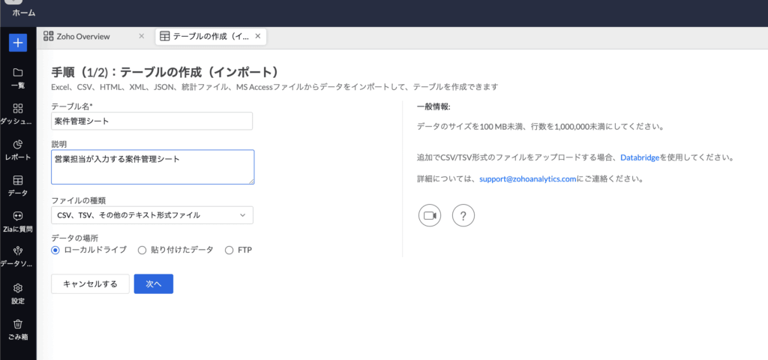Click the blue plus create button
This screenshot has width=768, height=360.
pos(18,43)
